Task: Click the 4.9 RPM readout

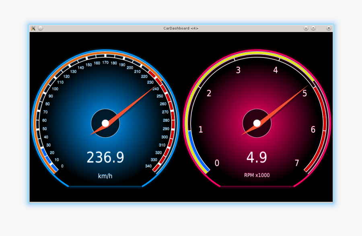Action: (257, 157)
